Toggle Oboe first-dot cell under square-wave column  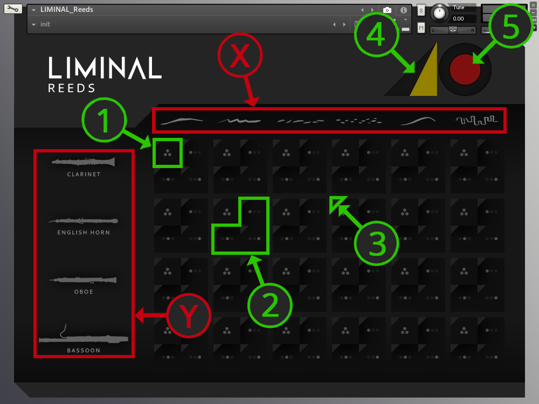click(491, 271)
